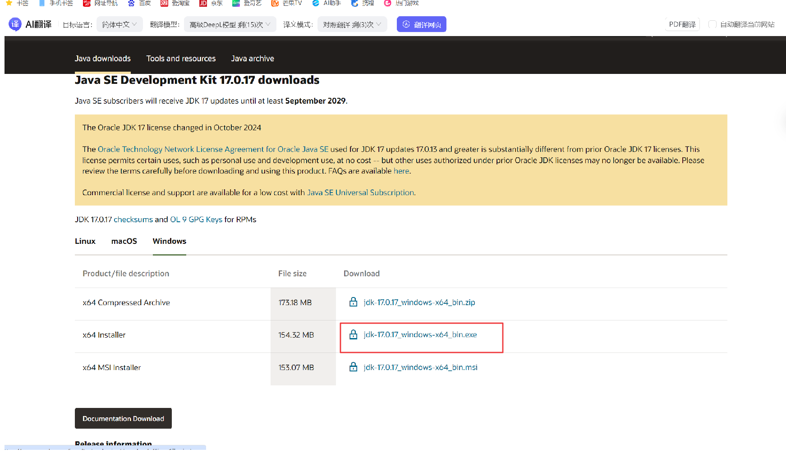
Task: Click the 翻译网页 button
Action: [421, 24]
